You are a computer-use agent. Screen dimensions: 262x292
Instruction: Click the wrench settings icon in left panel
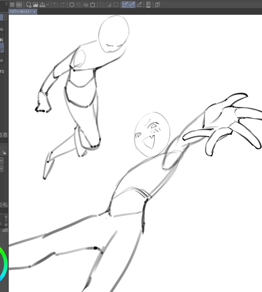(5, 205)
